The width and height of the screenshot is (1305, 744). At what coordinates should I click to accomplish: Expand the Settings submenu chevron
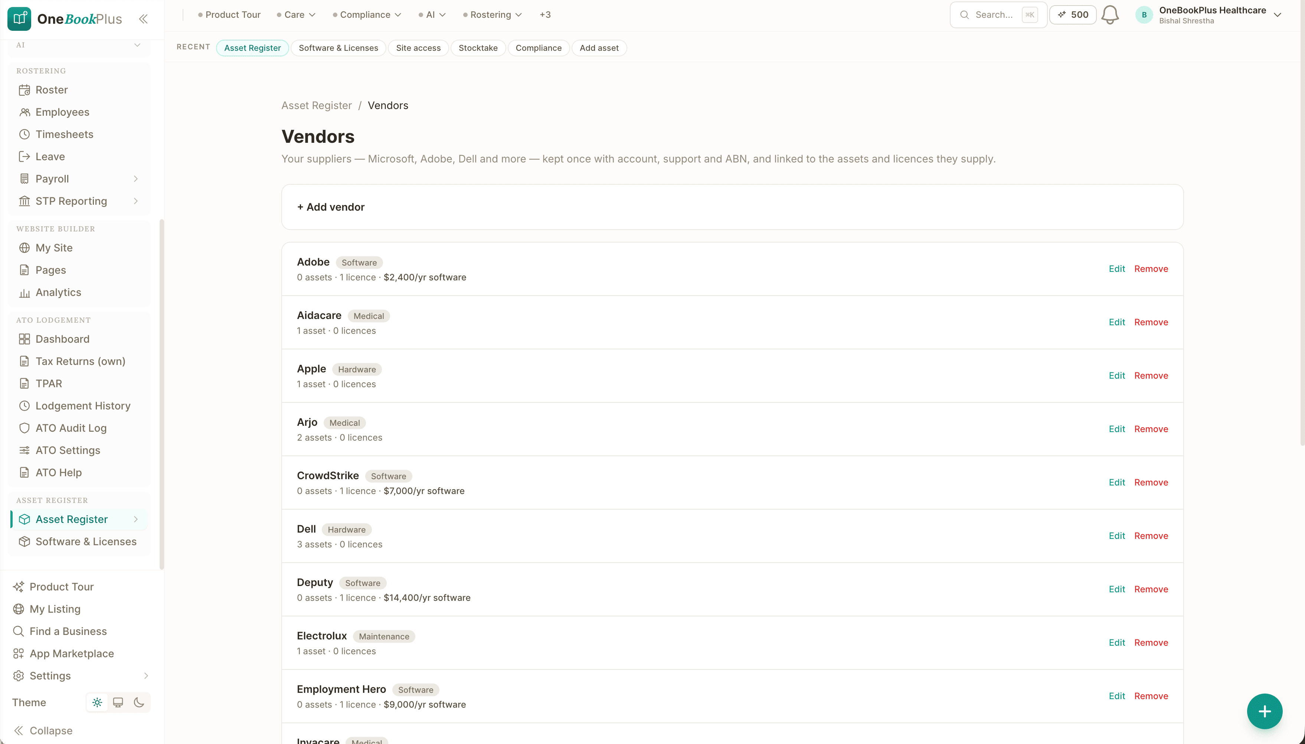point(146,675)
